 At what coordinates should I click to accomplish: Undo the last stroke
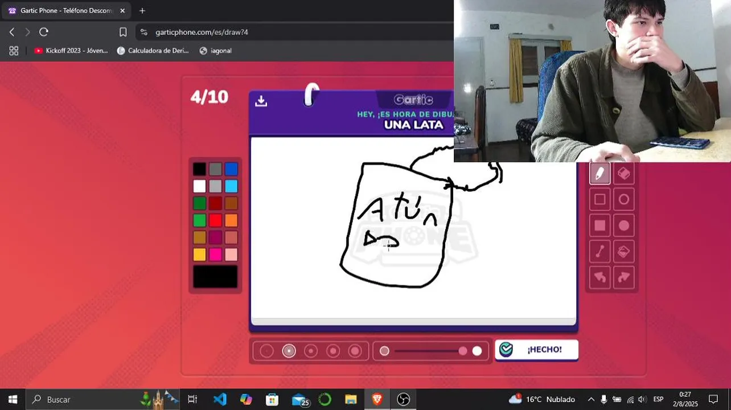tap(599, 277)
